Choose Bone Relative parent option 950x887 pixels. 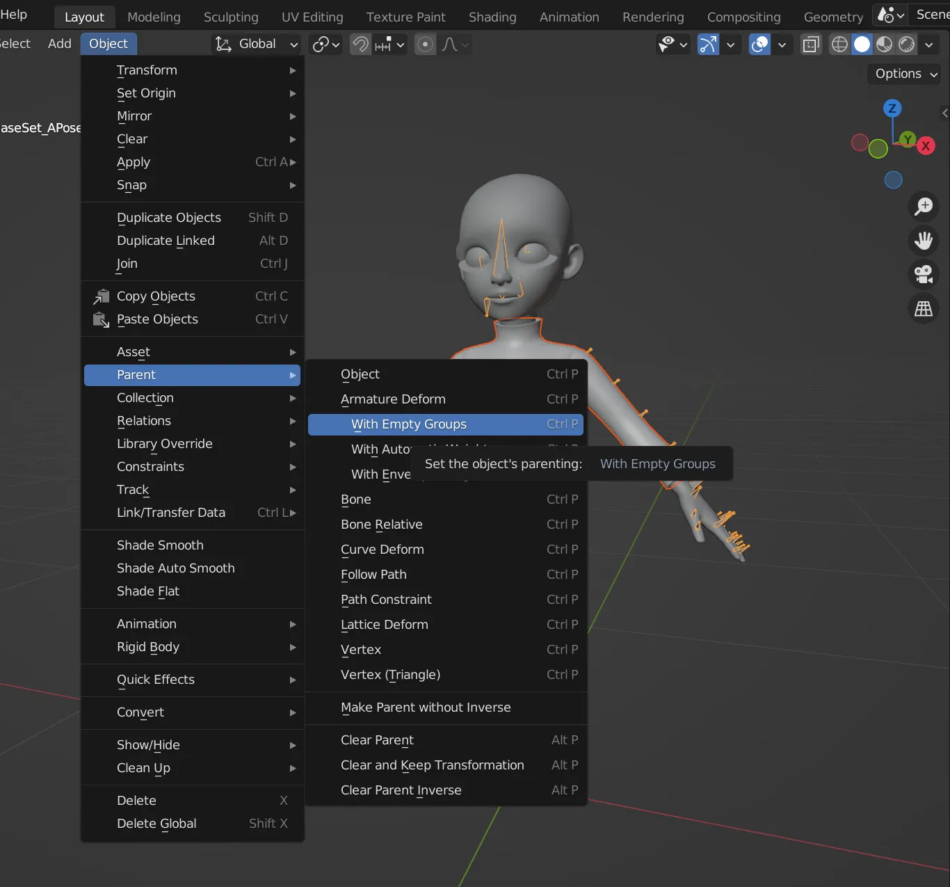tap(447, 525)
